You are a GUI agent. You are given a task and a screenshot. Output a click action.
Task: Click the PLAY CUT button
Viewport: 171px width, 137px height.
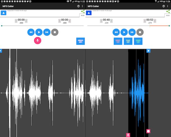128,41
